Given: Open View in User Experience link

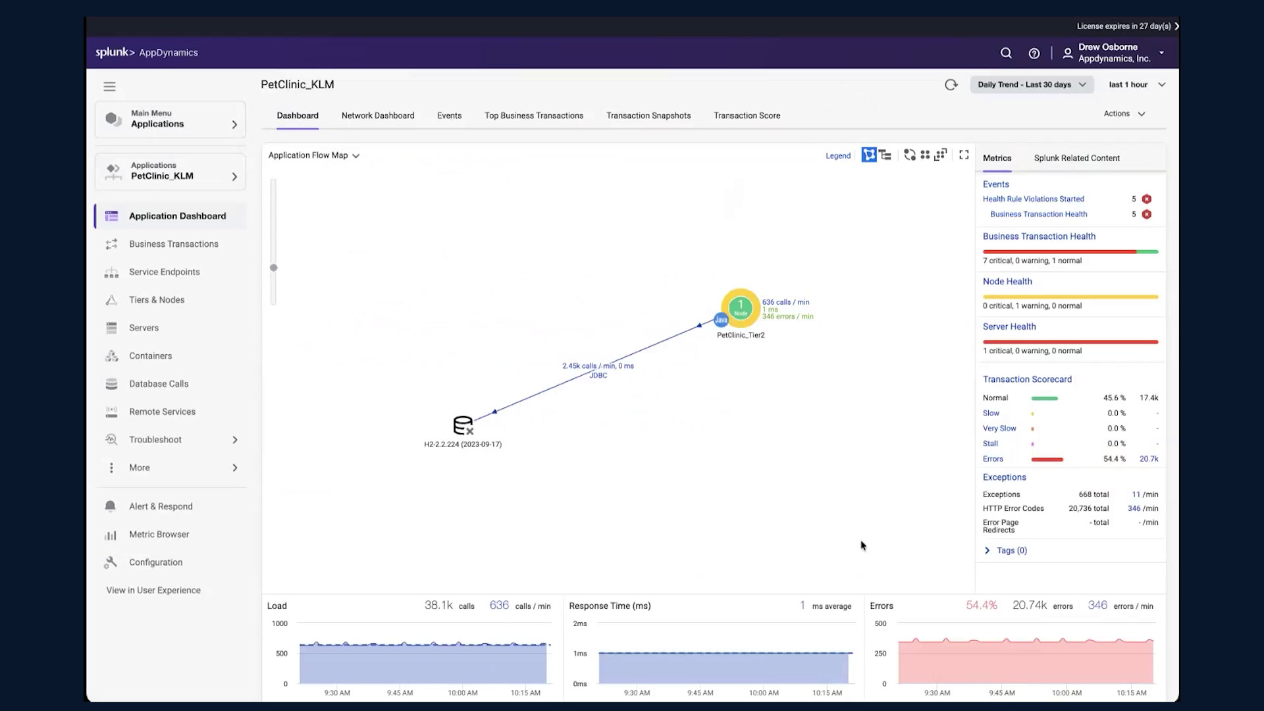Looking at the screenshot, I should coord(153,591).
